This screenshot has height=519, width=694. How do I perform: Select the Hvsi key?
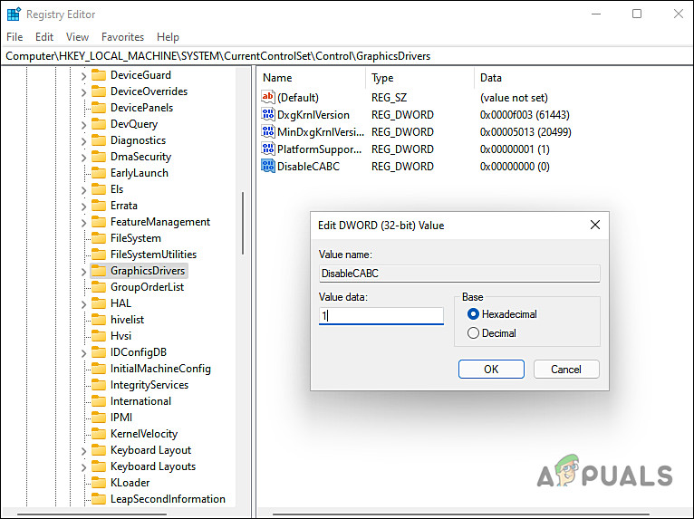point(120,336)
